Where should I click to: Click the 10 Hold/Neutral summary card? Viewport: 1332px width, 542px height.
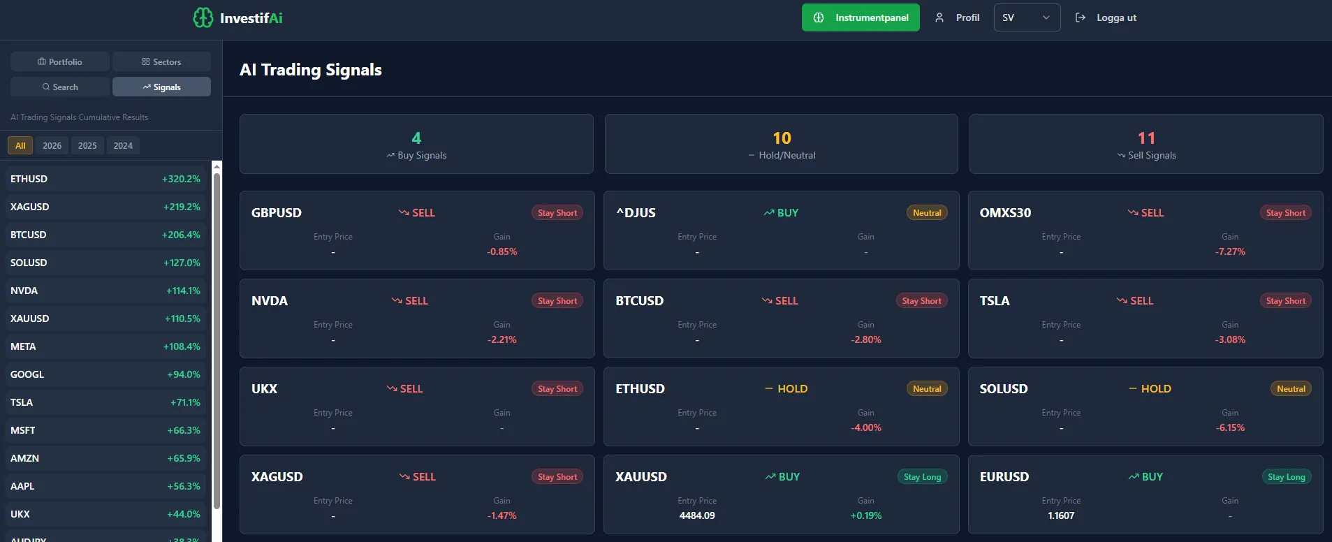coord(781,144)
